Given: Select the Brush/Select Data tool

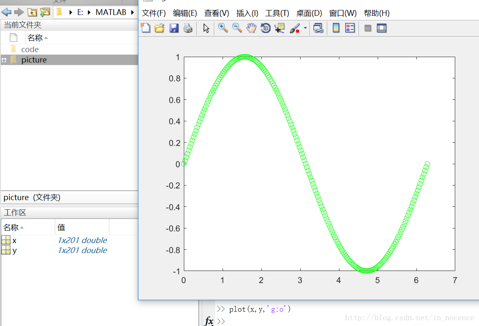Looking at the screenshot, I should [x=294, y=28].
